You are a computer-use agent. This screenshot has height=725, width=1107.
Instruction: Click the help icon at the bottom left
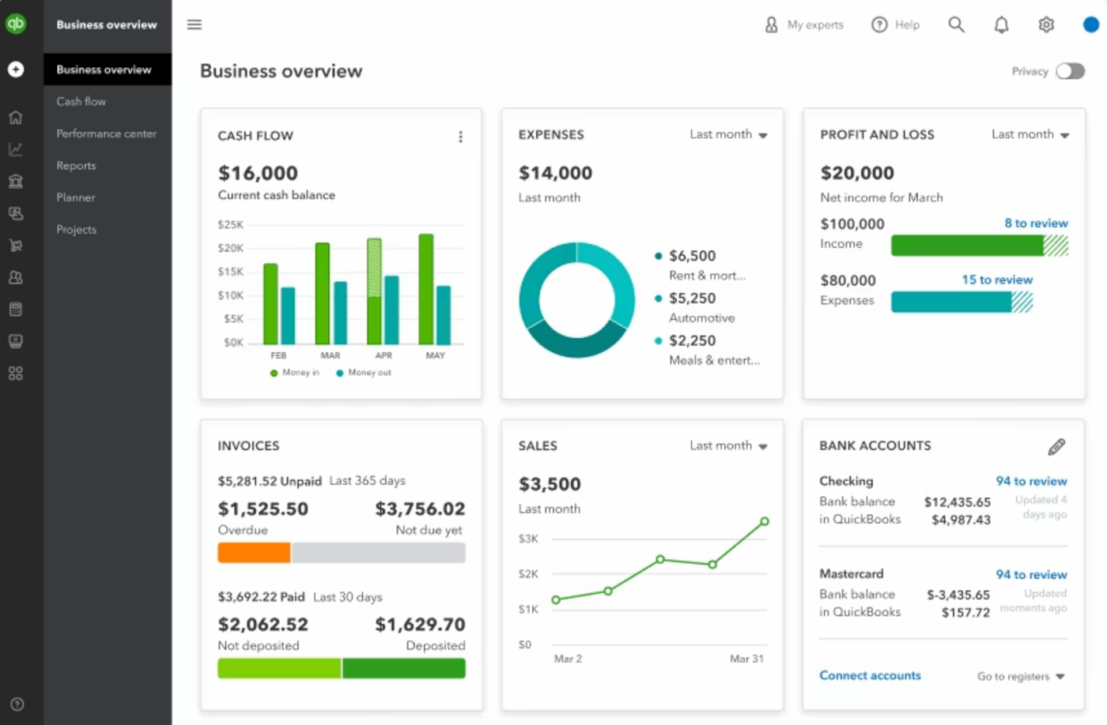click(16, 704)
